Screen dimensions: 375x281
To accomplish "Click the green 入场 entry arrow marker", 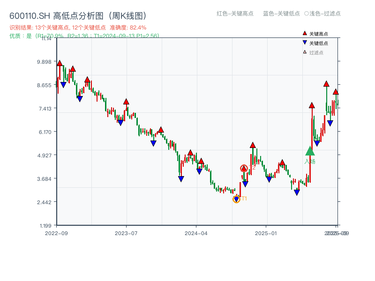I will [309, 151].
